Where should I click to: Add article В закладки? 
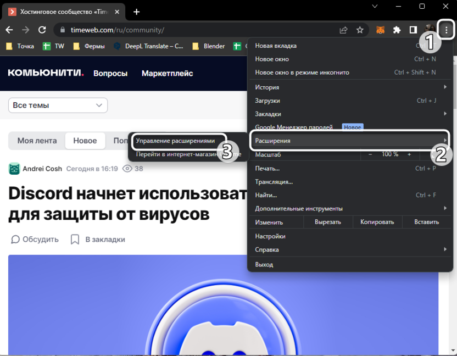pos(98,240)
